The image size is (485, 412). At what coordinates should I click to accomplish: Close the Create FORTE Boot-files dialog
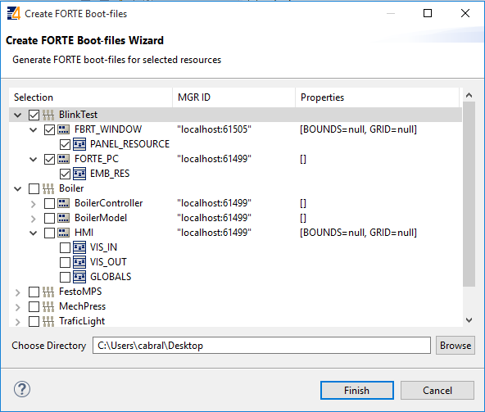(x=465, y=13)
